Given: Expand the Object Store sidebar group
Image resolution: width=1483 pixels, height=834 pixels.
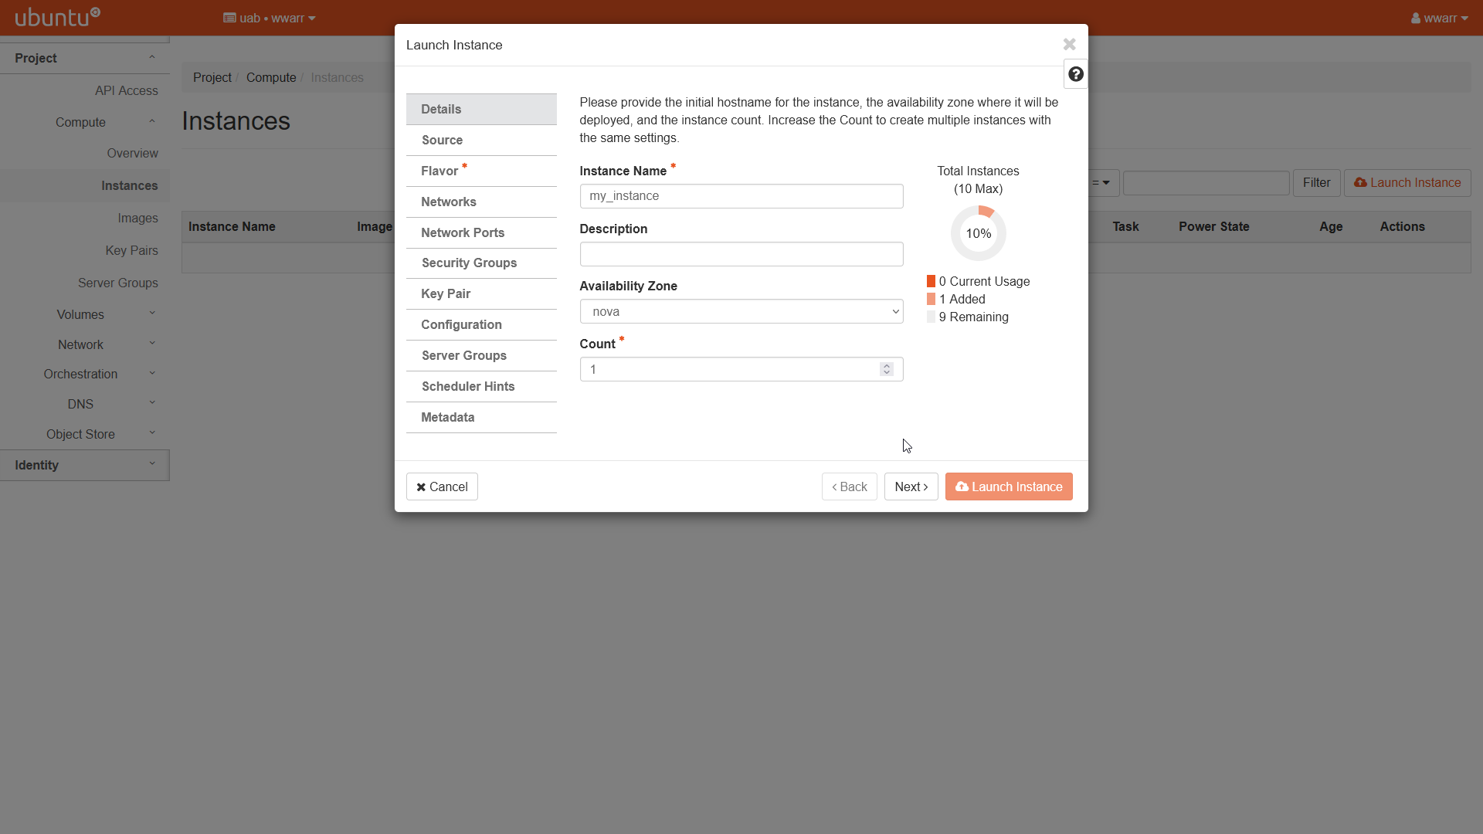Looking at the screenshot, I should click(x=85, y=434).
